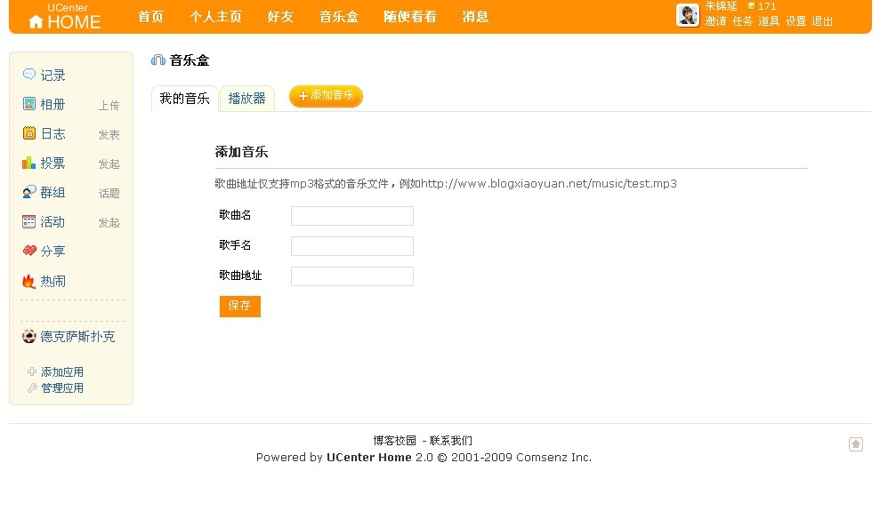Click the 添加应用 plus icon

click(32, 371)
